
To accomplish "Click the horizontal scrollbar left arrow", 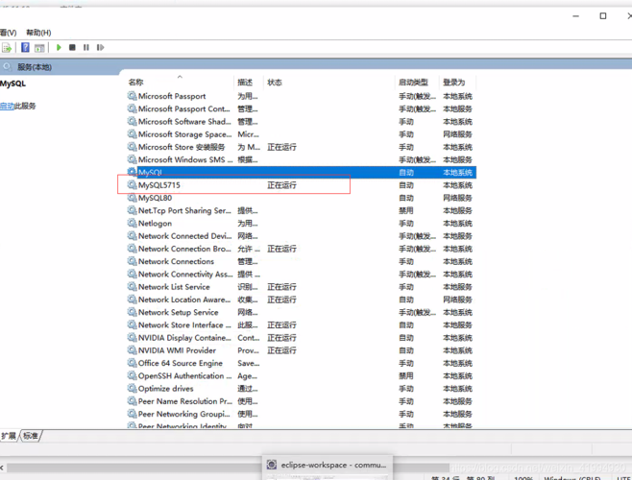I will tap(2, 468).
